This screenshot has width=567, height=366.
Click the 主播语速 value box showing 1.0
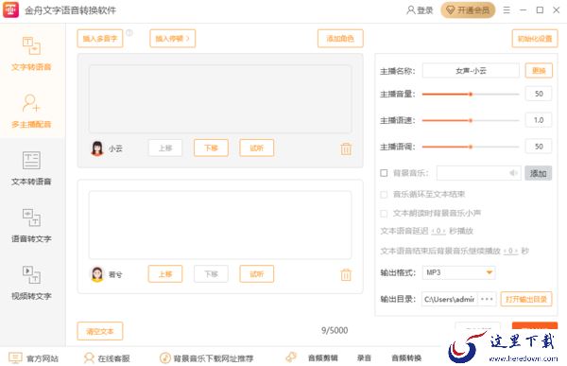point(539,120)
